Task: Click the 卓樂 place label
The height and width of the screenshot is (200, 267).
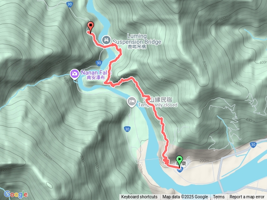Action: (181, 163)
